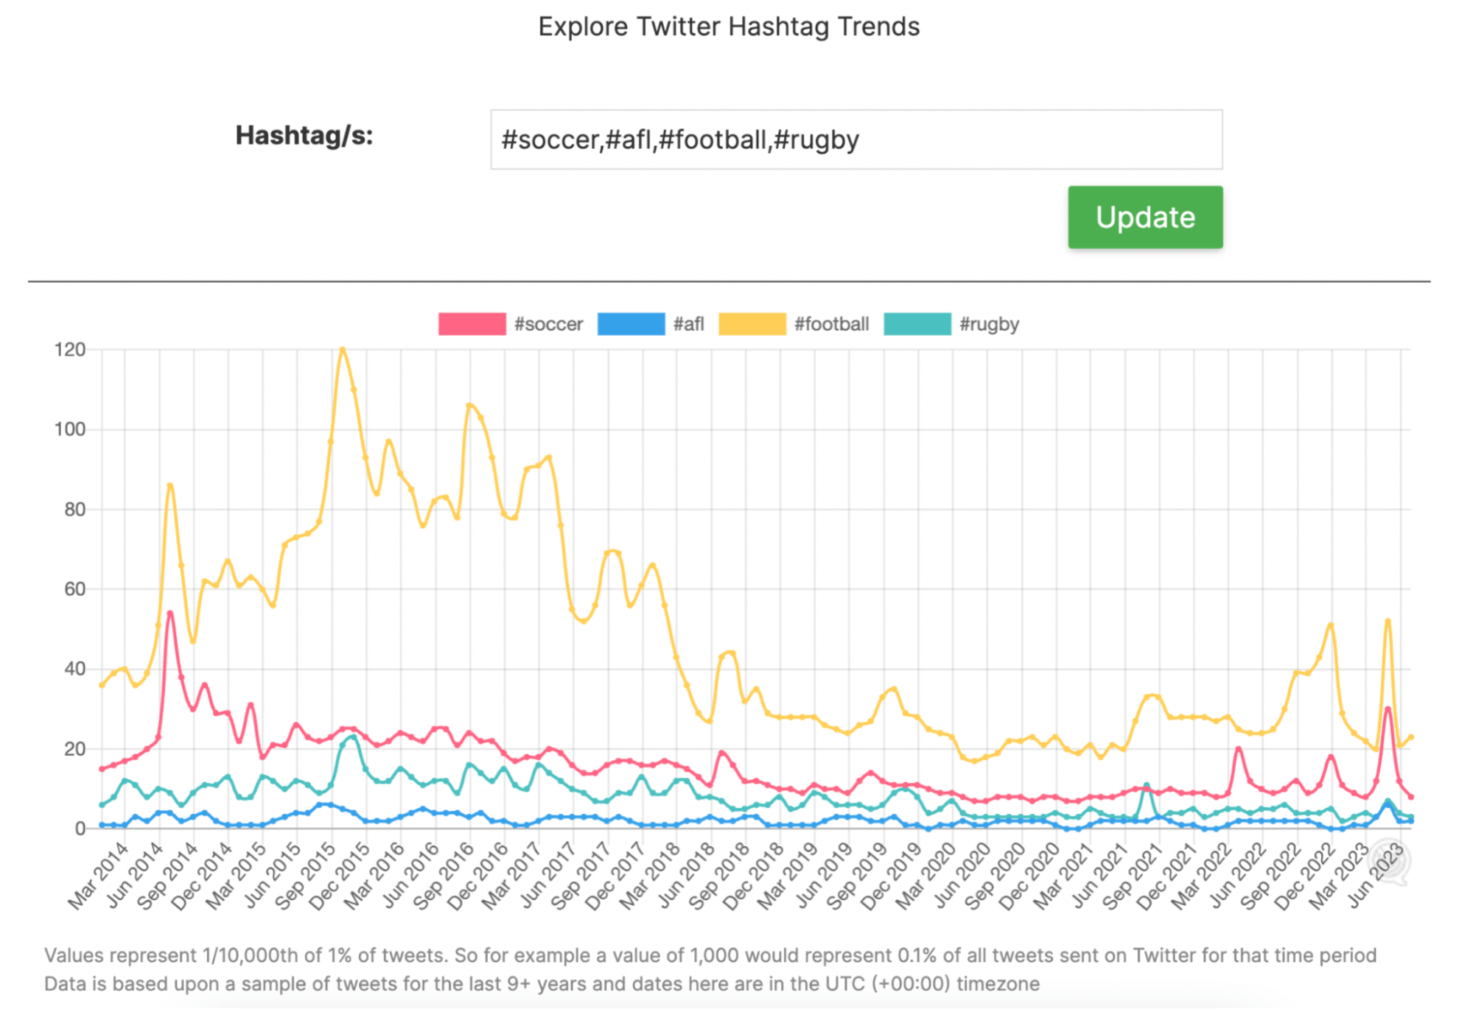Viewport: 1473px width, 1023px height.
Task: Select the #rugby legend text label
Action: tap(989, 324)
